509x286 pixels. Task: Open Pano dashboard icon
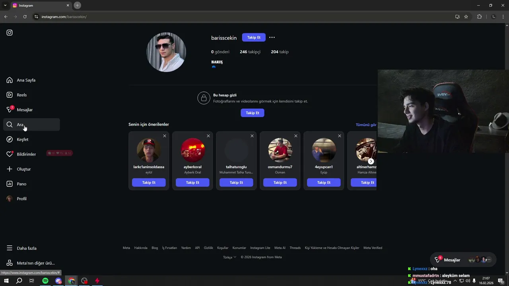[10, 184]
